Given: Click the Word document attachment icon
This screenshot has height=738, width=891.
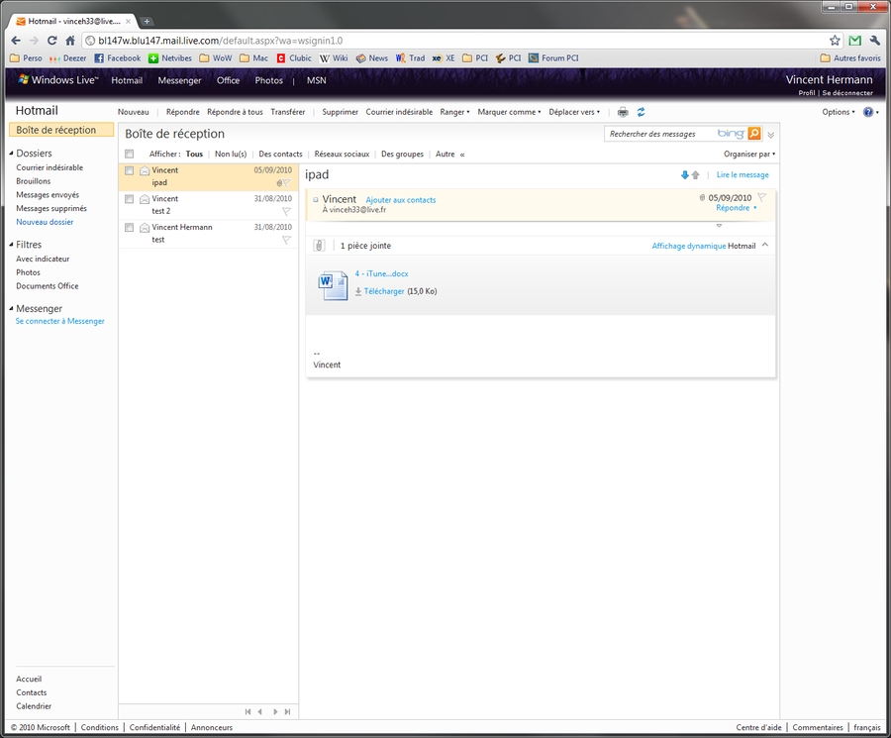Looking at the screenshot, I should (330, 283).
